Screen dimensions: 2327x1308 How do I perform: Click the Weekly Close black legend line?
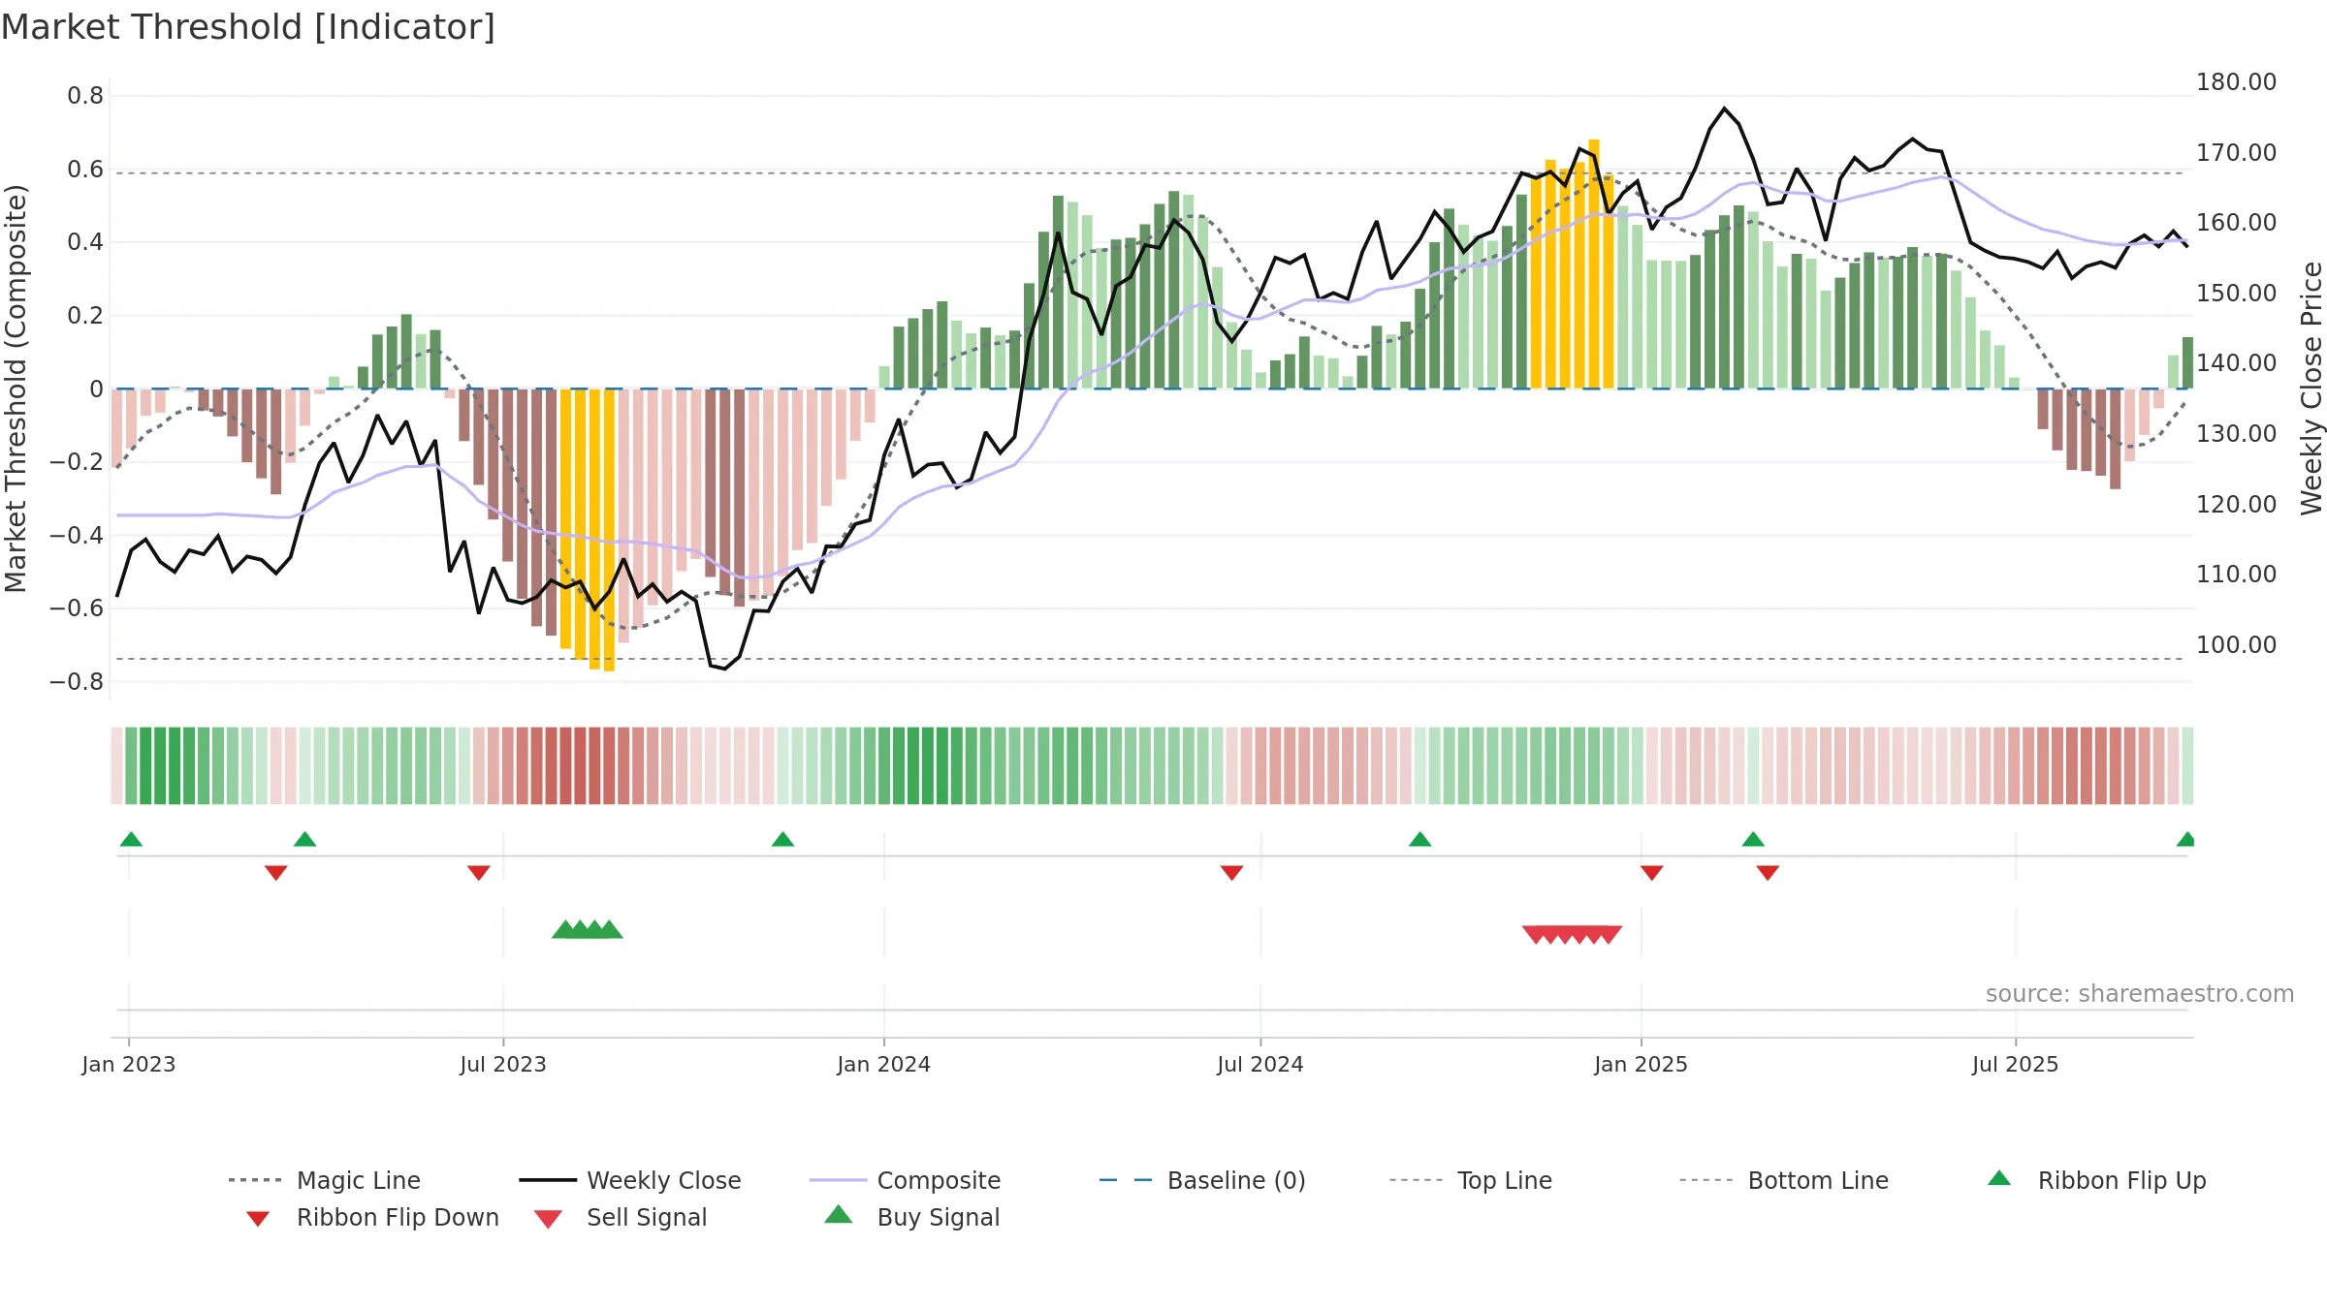[x=548, y=1180]
